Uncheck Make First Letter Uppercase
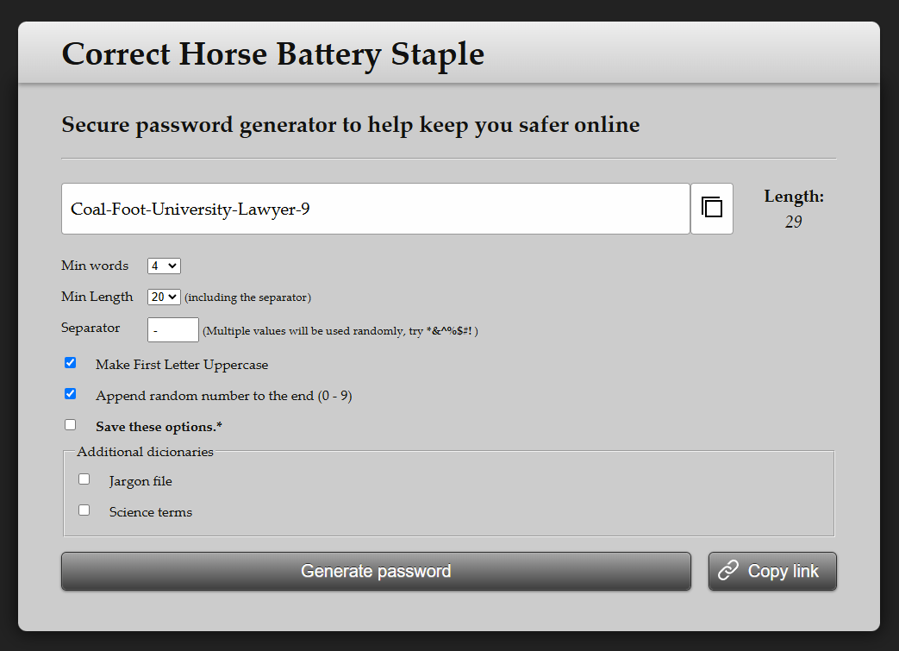The image size is (899, 651). click(x=71, y=363)
